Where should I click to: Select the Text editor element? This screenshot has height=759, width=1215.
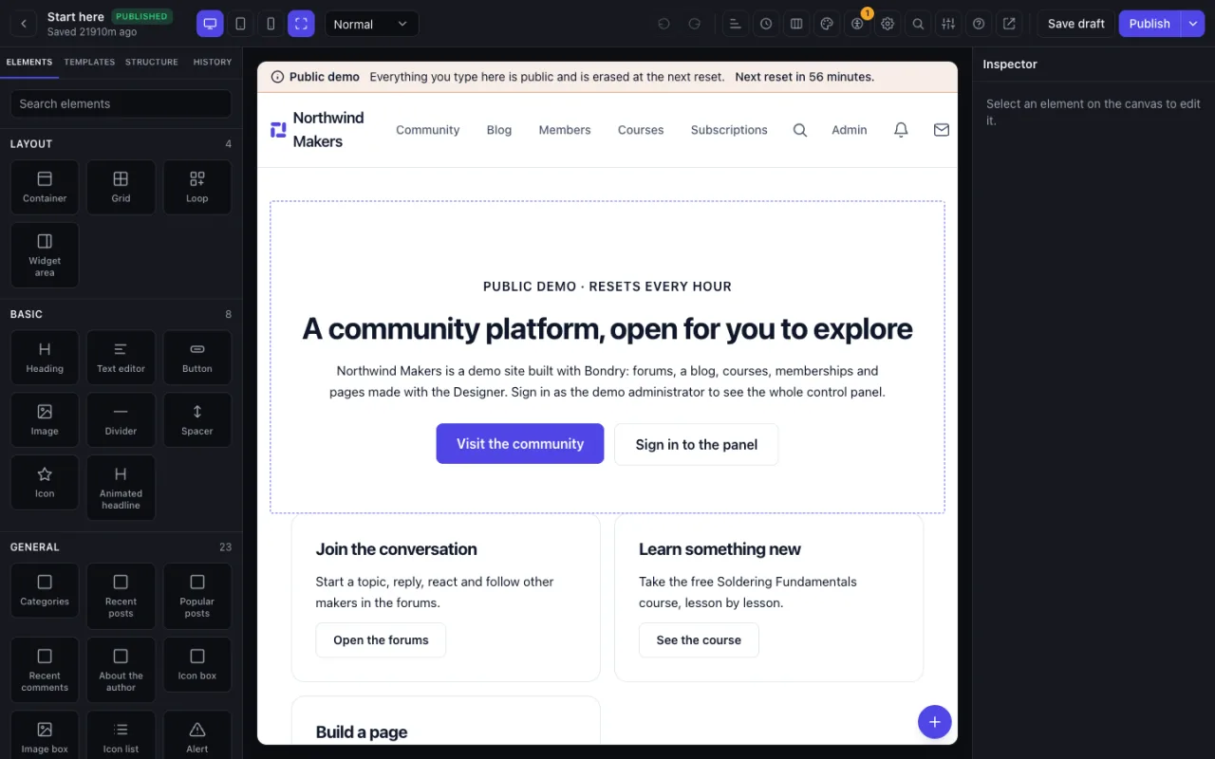[121, 358]
